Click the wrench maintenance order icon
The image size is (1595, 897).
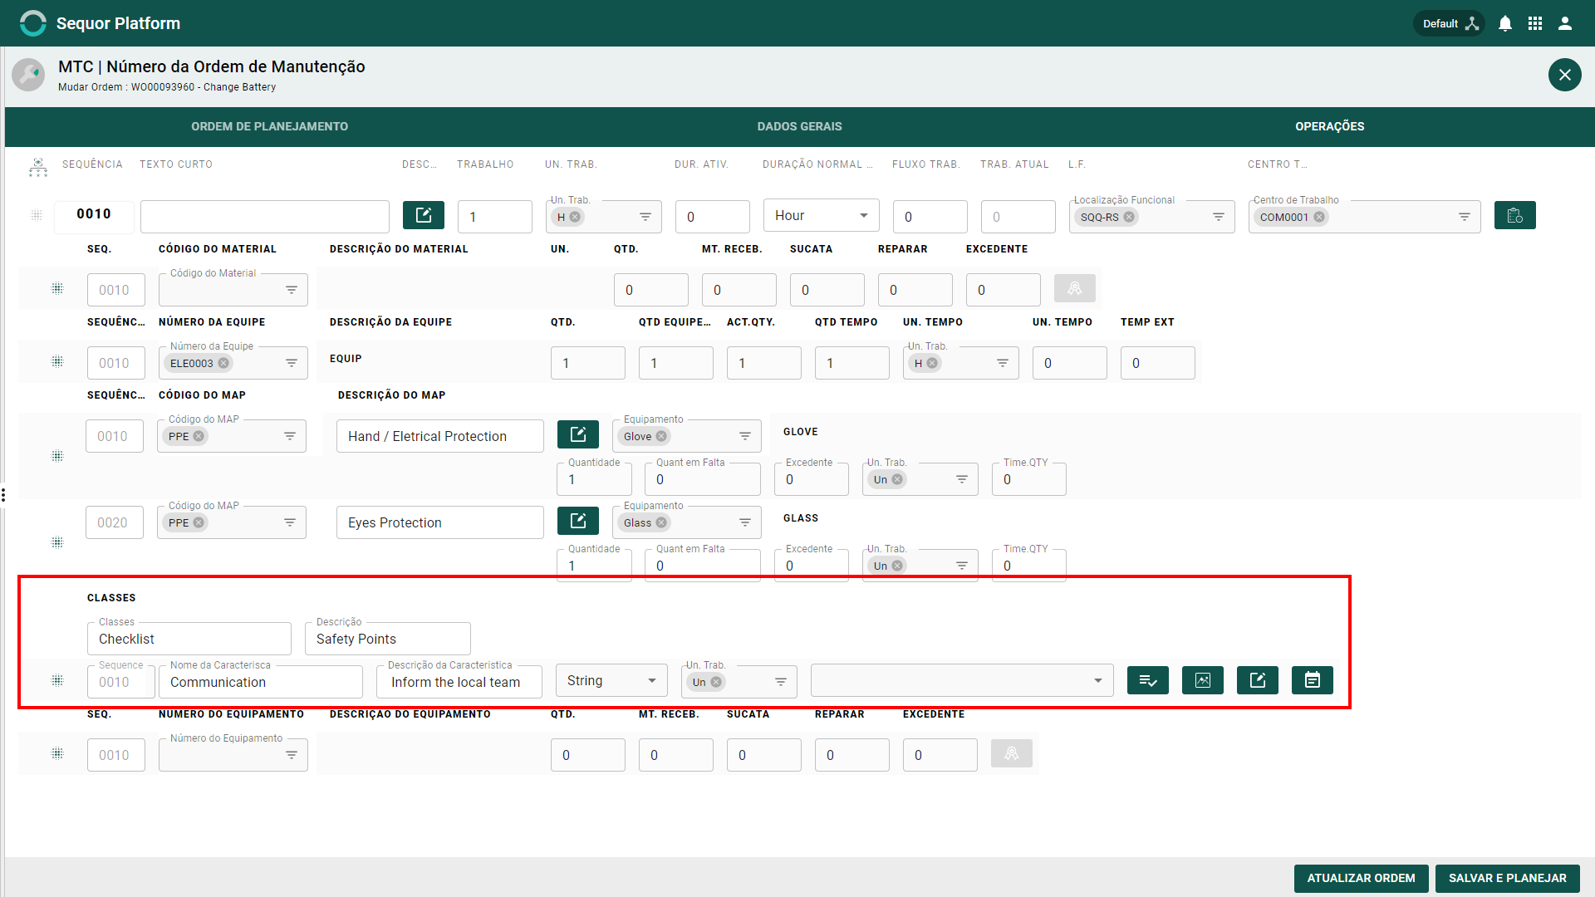(28, 75)
